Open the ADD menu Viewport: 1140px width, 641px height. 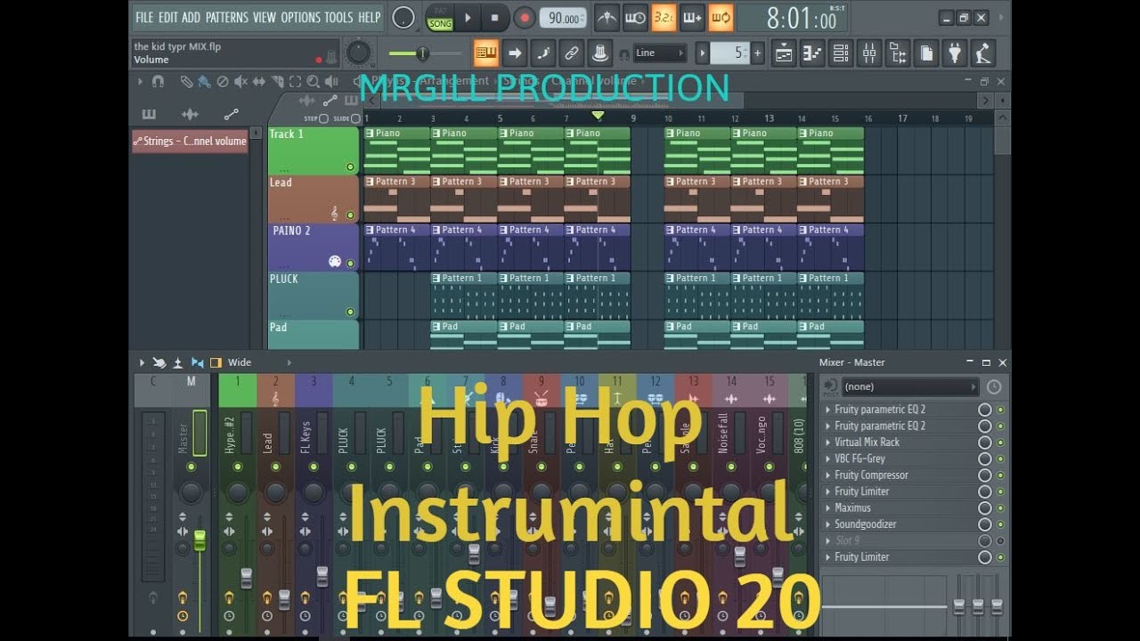pyautogui.click(x=191, y=17)
